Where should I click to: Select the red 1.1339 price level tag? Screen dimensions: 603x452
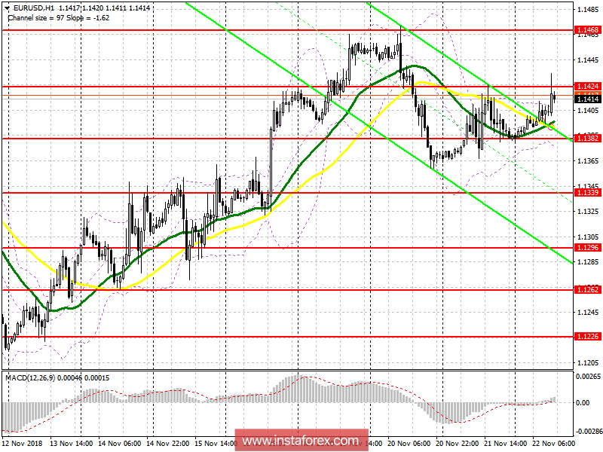587,193
